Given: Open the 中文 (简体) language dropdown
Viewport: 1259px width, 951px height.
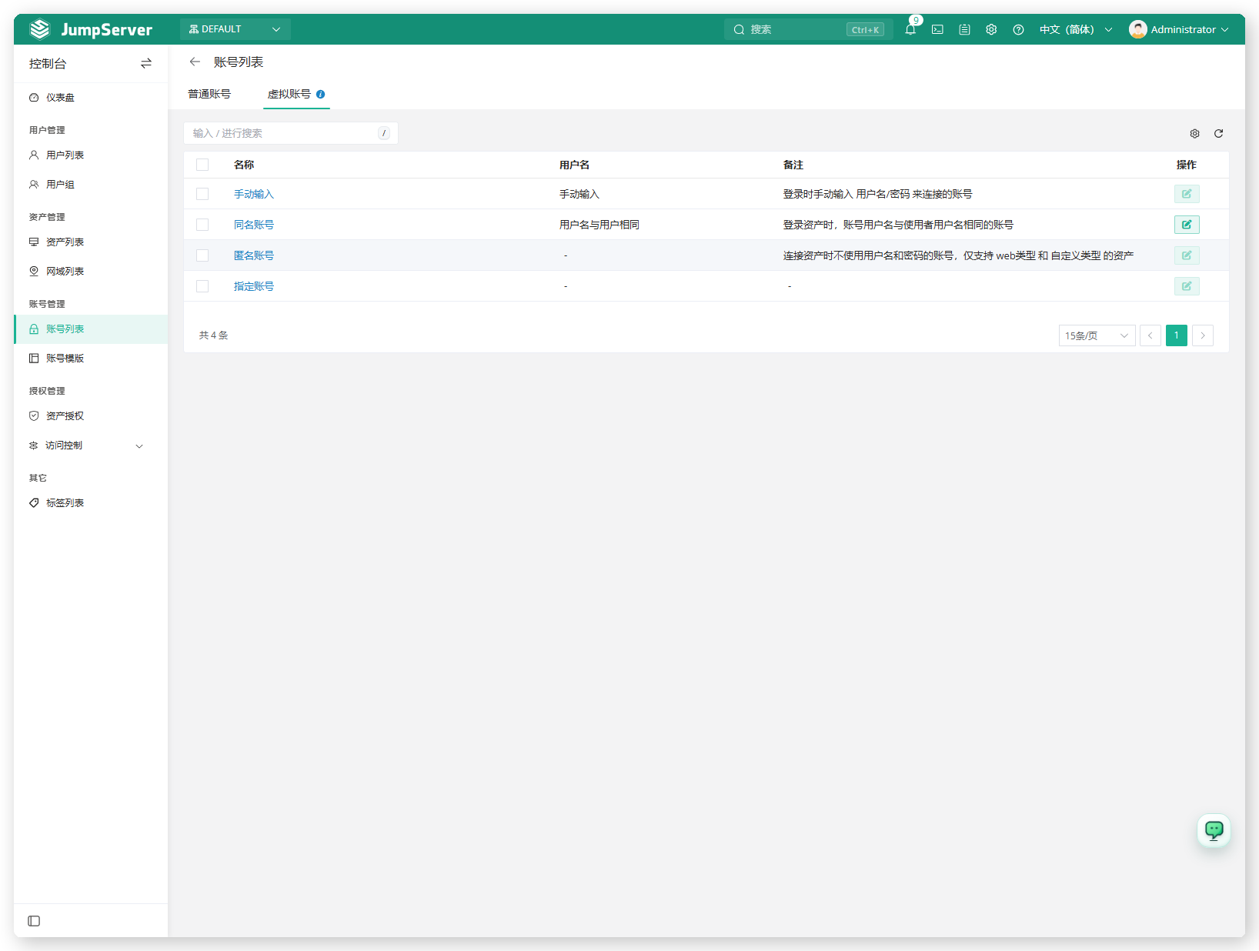Looking at the screenshot, I should (x=1075, y=29).
